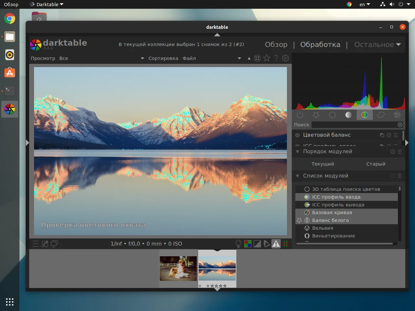Image resolution: width=415 pixels, height=311 pixels.
Task: Toggle the guides grid overlay icon
Action: pyautogui.click(x=286, y=244)
